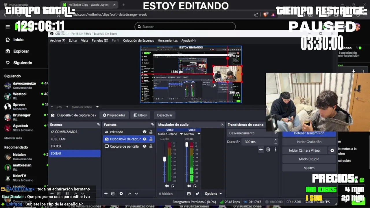The width and height of the screenshot is (370, 208).
Task: Move selected source up with the arrow
Action: pyautogui.click(x=129, y=194)
